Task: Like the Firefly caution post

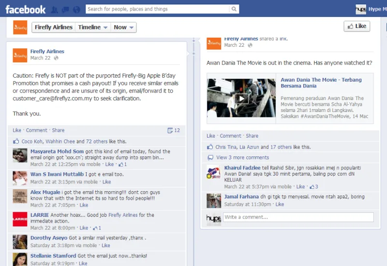Action: click(x=17, y=130)
